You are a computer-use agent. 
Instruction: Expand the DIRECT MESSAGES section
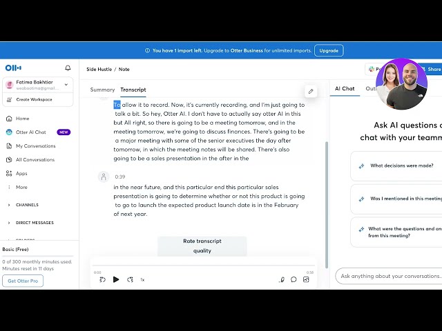[35, 223]
